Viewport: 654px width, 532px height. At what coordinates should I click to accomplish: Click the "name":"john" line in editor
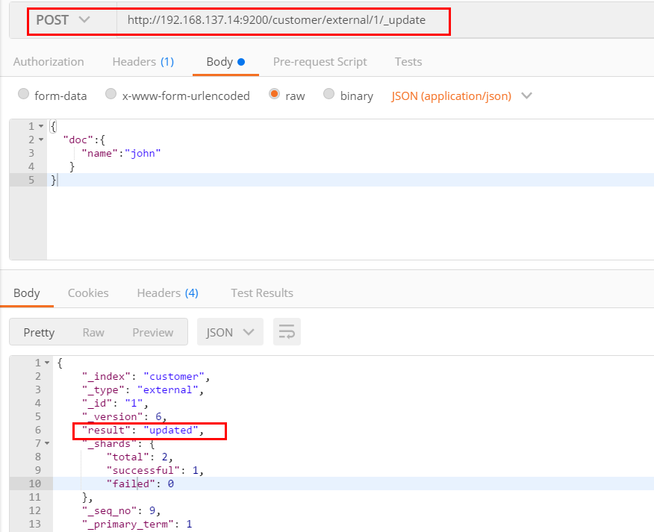tap(121, 154)
